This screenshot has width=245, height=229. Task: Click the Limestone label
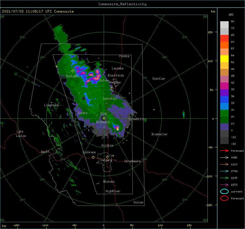[x=51, y=105]
